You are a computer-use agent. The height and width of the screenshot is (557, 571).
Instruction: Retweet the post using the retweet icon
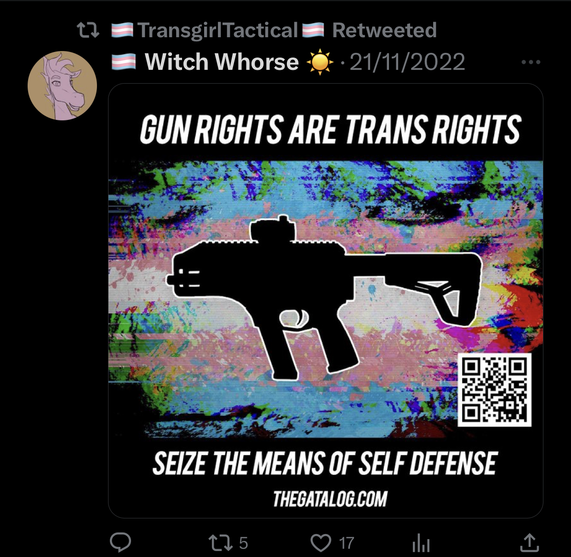click(221, 543)
